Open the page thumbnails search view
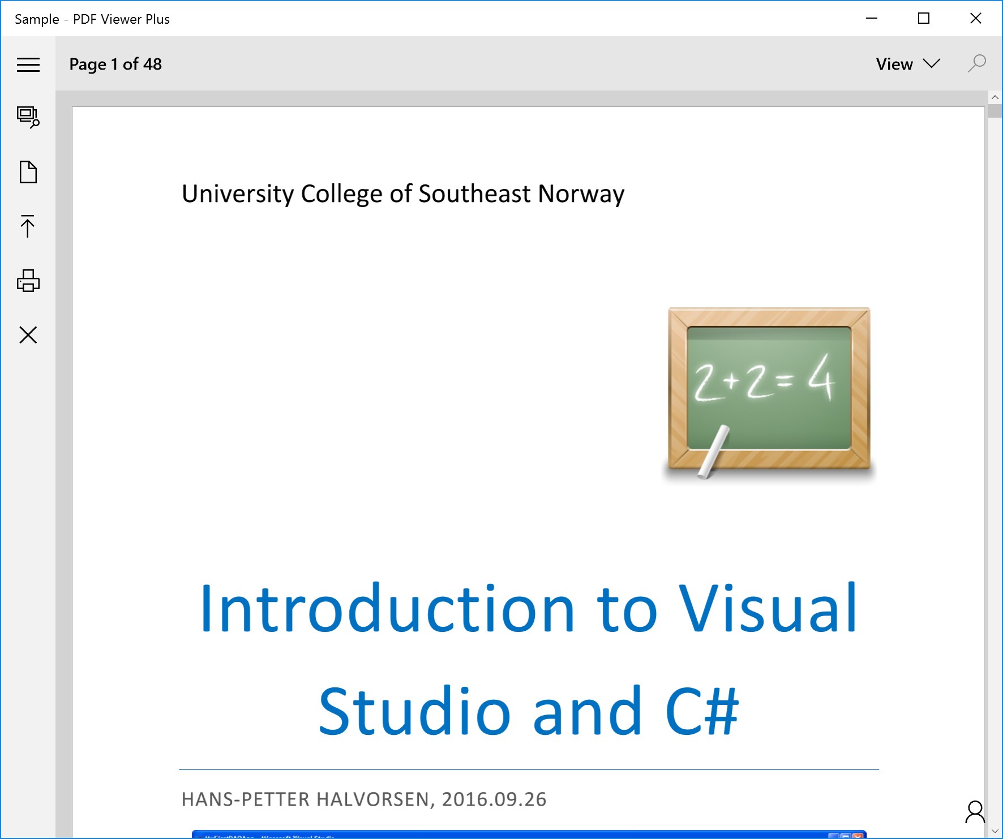Image resolution: width=1003 pixels, height=839 pixels. tap(28, 117)
